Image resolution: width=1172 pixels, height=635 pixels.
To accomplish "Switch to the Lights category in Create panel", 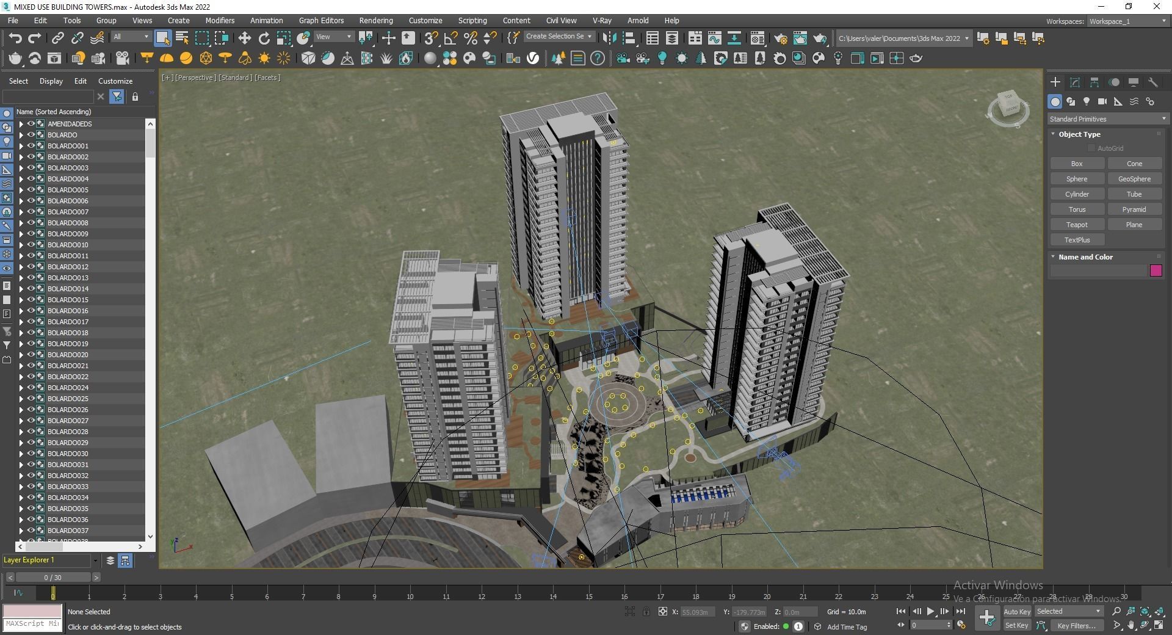I will pyautogui.click(x=1087, y=102).
